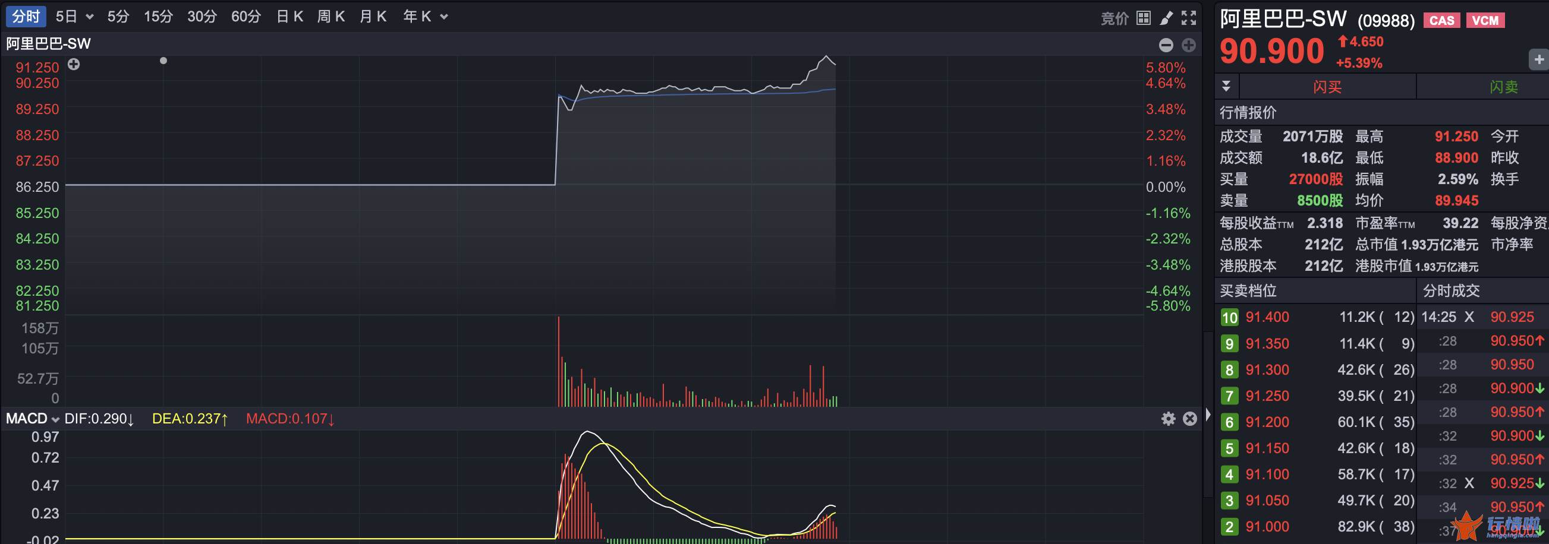Zoom out chart with minus icon
Viewport: 1549px width, 544px height.
pos(1166,45)
